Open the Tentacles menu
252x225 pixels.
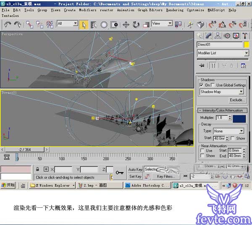coord(10,16)
